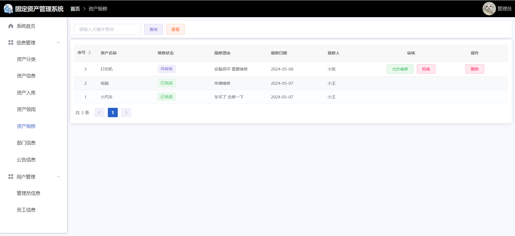Click the 共 3 条 total count
The image size is (515, 236).
click(82, 113)
